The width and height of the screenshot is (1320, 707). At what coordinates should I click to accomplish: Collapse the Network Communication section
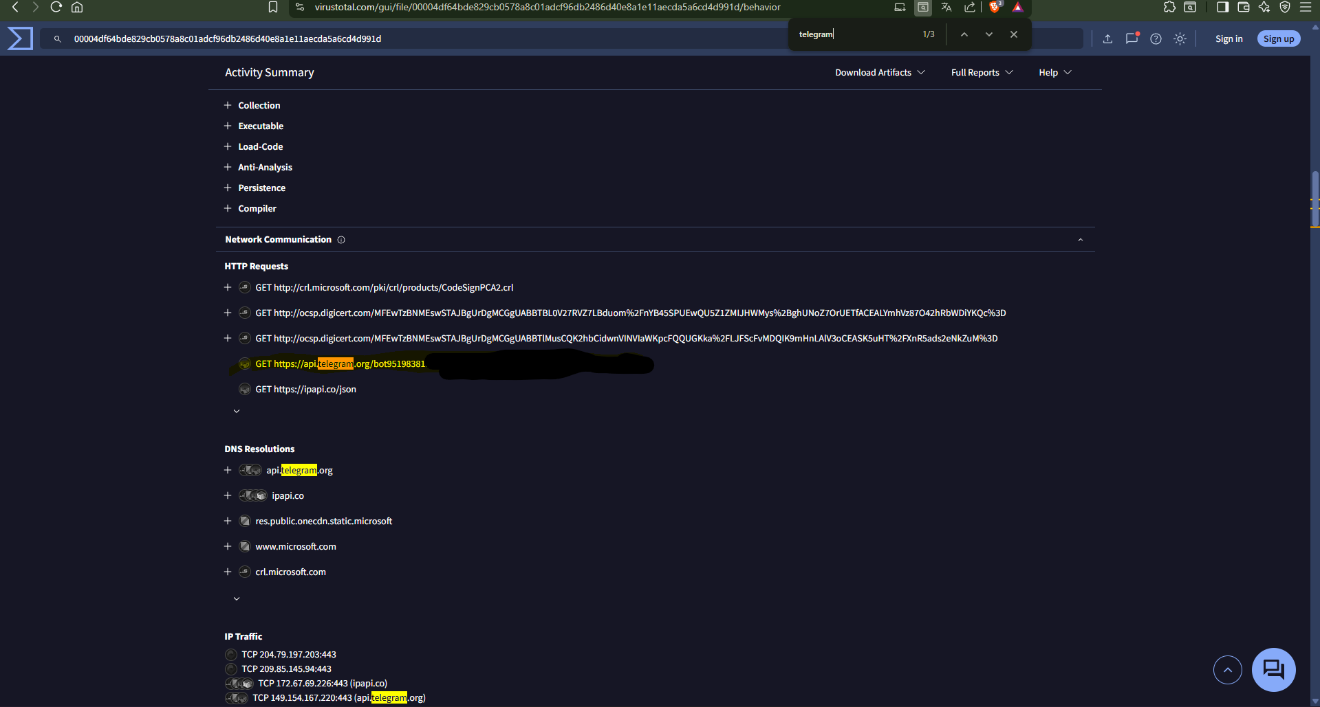[x=1080, y=240]
